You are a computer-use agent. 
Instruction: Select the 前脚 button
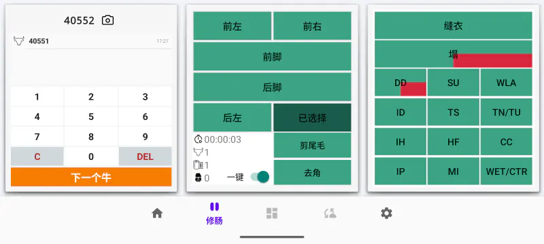coord(273,56)
